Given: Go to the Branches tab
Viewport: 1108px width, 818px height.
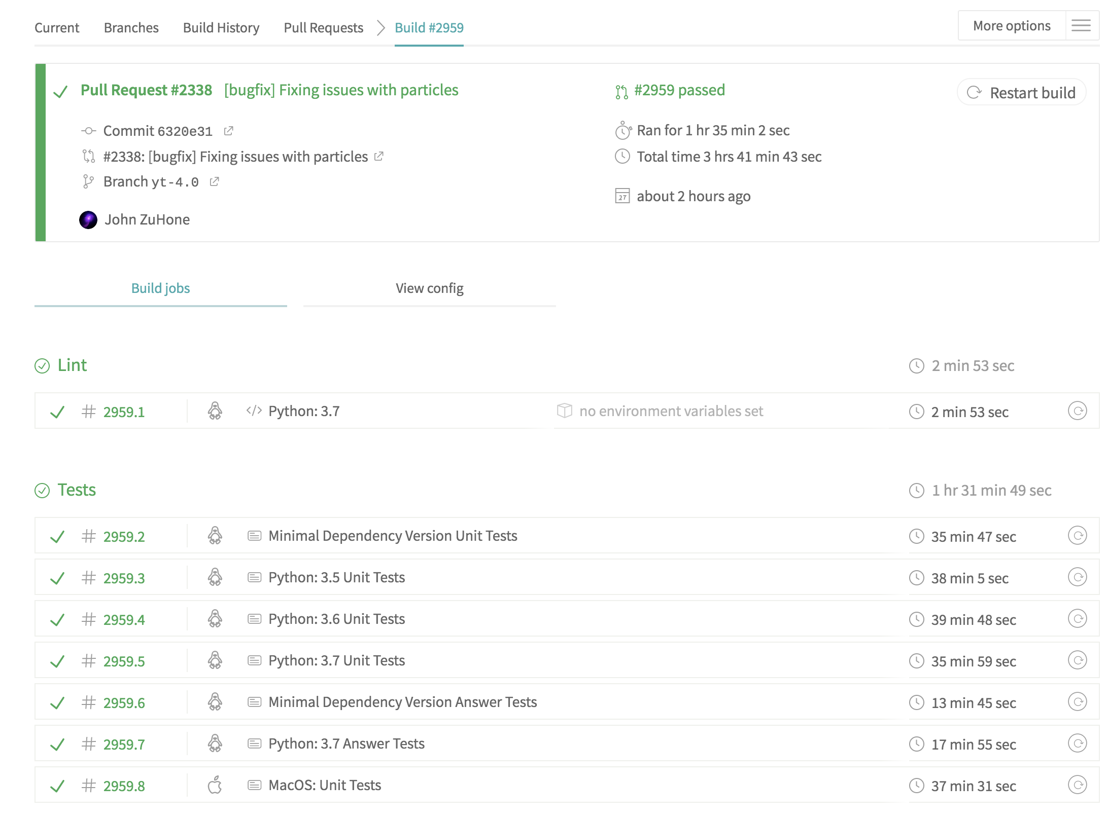Looking at the screenshot, I should (x=131, y=28).
